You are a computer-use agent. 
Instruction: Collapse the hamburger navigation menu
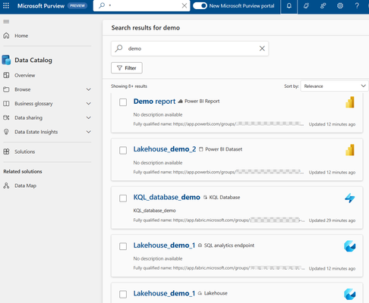6,22
